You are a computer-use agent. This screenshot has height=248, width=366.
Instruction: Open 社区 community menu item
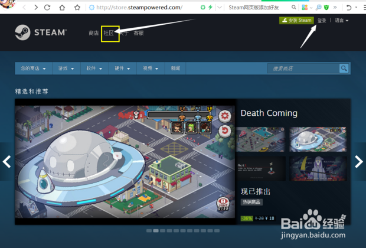(x=109, y=33)
